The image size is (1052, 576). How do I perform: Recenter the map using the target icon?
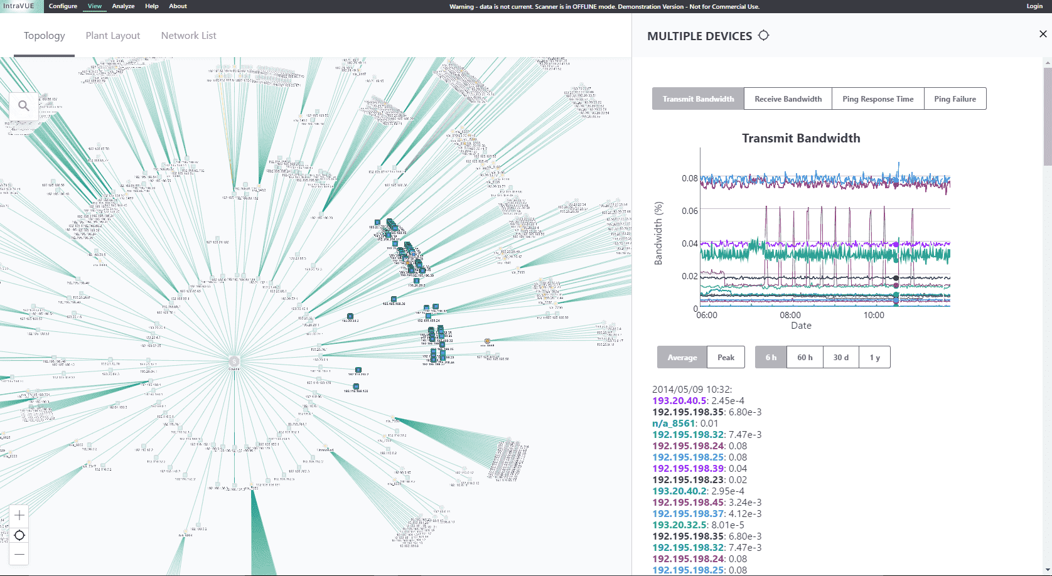19,535
